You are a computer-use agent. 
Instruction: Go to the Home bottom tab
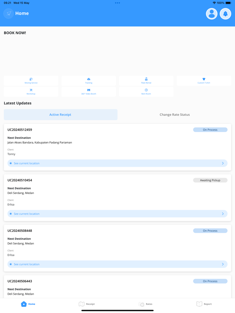[28, 304]
